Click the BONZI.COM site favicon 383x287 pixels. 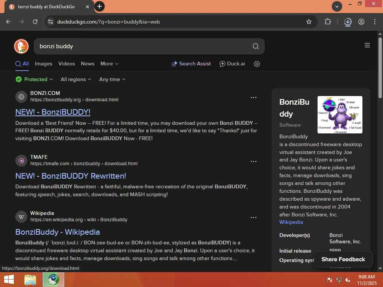coord(21,97)
